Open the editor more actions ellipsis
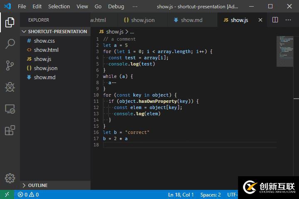This screenshot has width=299, height=199. coord(288,20)
